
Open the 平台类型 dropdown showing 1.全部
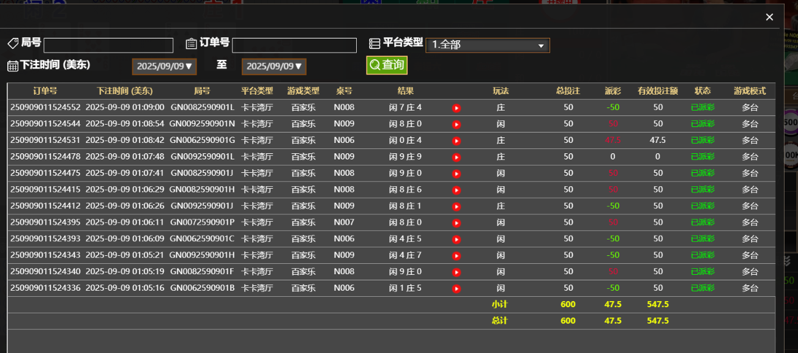487,45
